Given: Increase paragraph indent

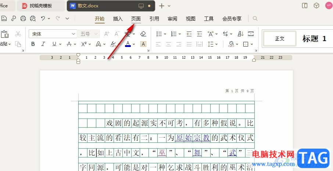Looking at the screenshot, I should click(199, 34).
